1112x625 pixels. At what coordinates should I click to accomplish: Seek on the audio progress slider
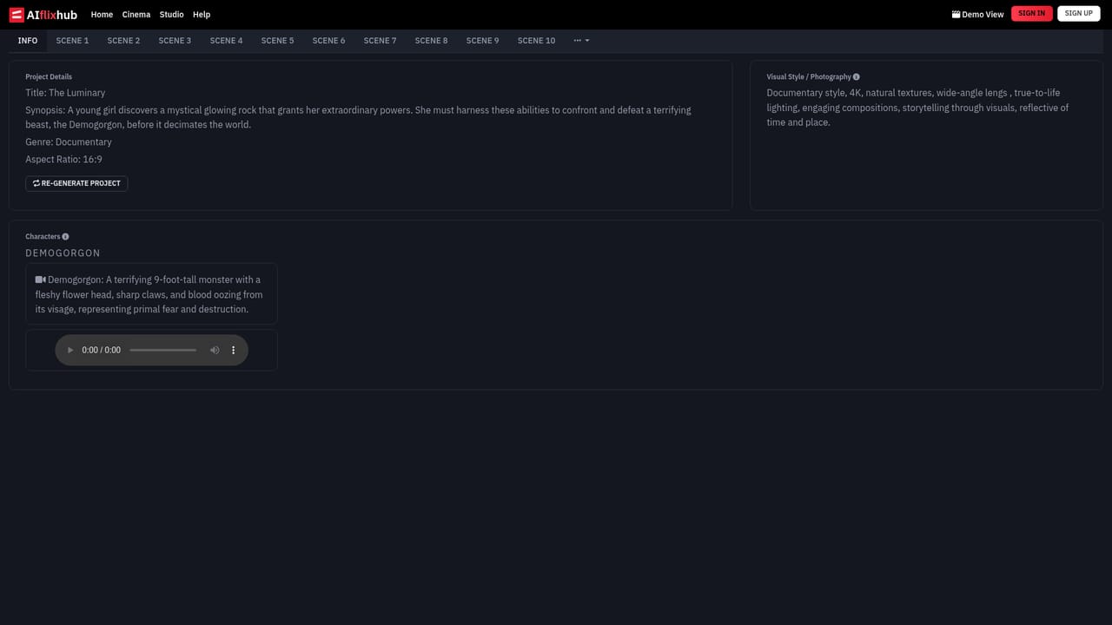click(162, 350)
